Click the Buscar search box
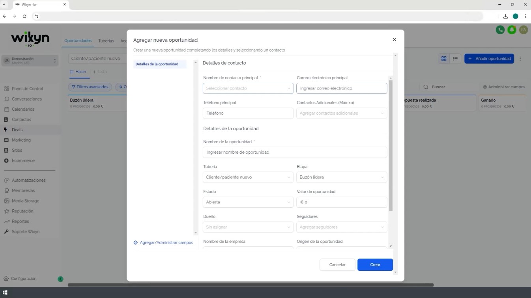This screenshot has width=531, height=298. tap(449, 87)
